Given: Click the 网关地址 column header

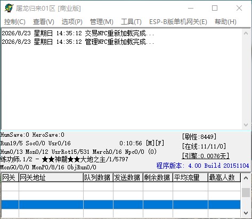Looking at the screenshot, I should coord(51,177).
